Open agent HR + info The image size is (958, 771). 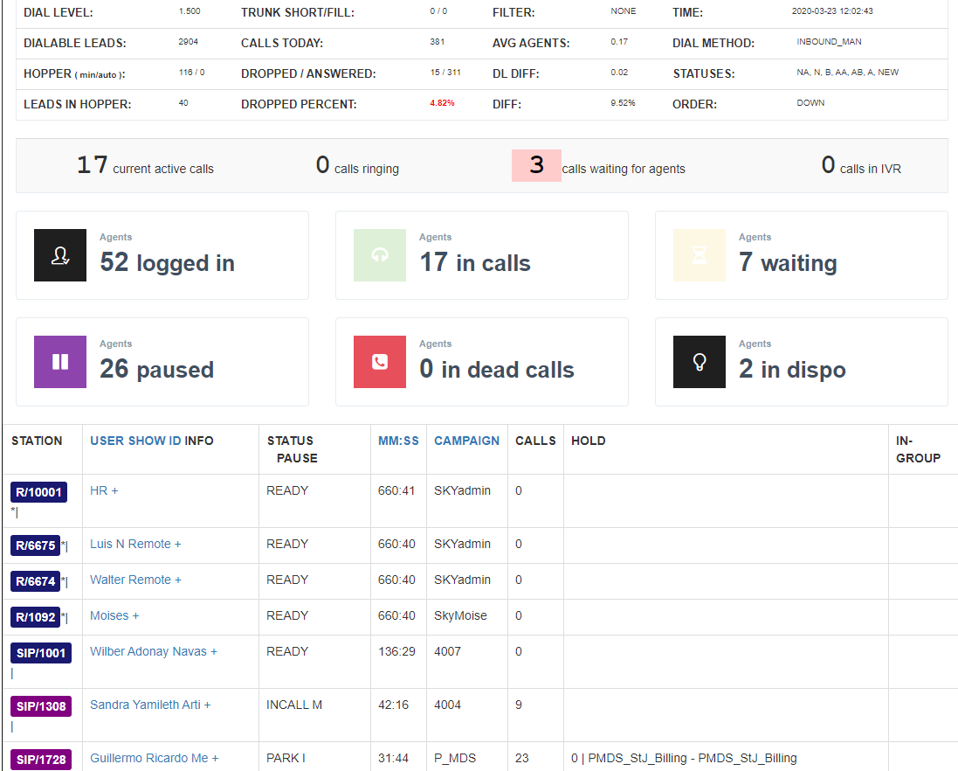pyautogui.click(x=104, y=490)
